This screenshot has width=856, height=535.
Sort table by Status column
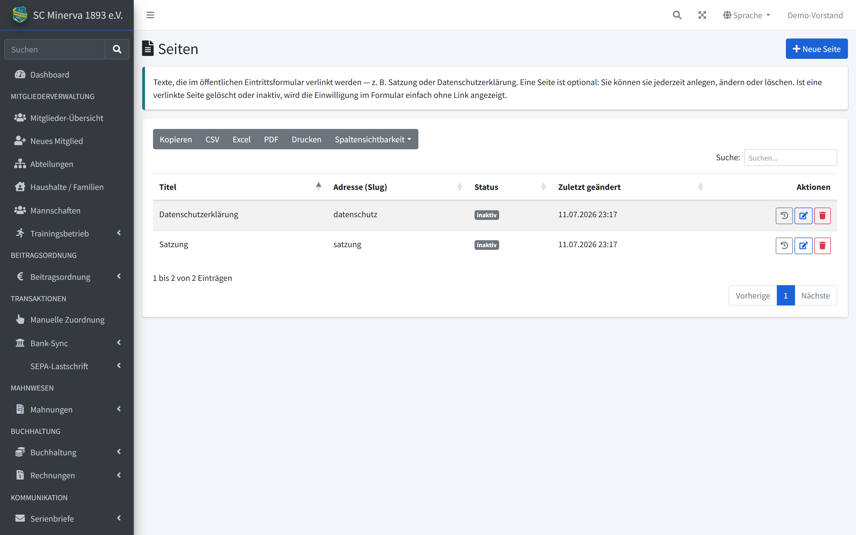510,187
